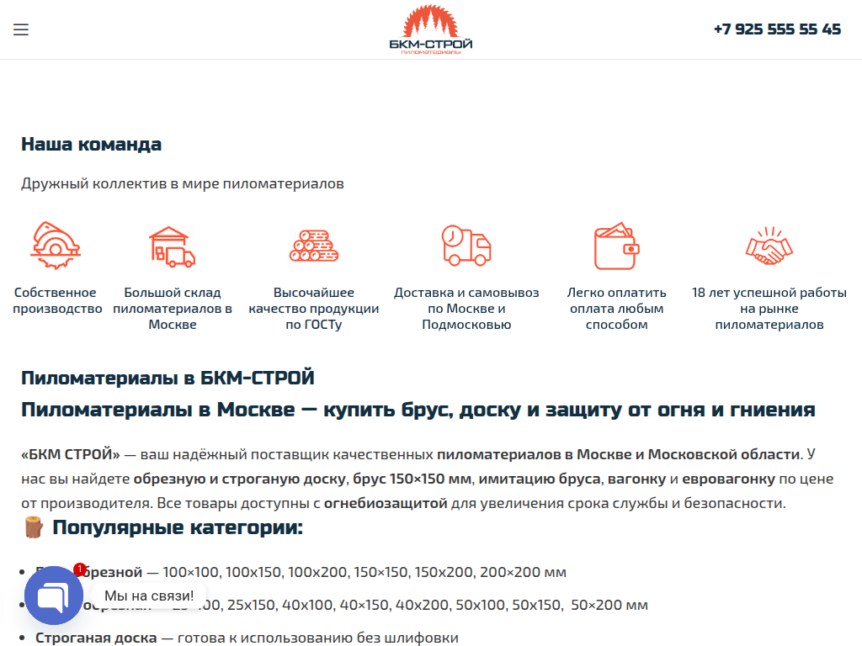Click the wallet payment icon
Screen dimensions: 862x646
tap(616, 246)
